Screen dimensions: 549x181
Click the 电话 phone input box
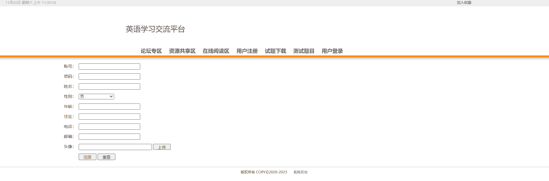tap(109, 127)
